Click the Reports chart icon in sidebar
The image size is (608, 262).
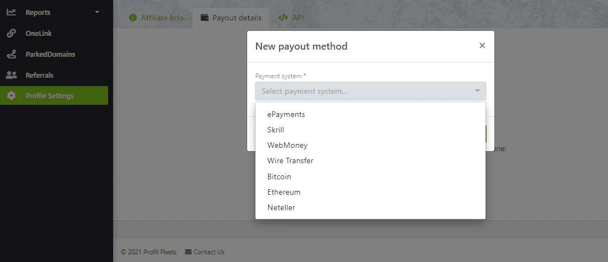11,12
